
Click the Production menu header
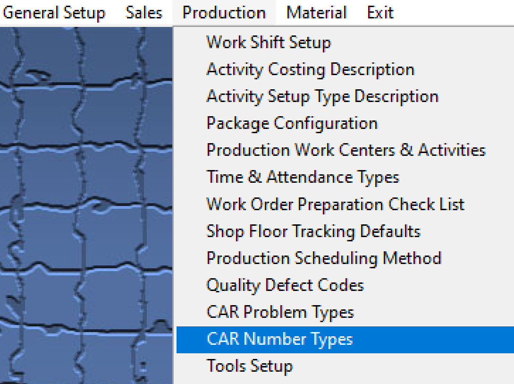point(224,13)
